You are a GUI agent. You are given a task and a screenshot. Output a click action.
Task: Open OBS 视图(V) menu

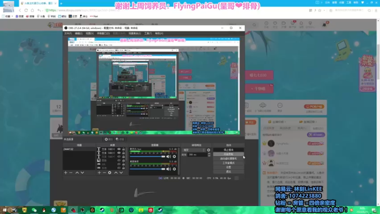click(90, 33)
